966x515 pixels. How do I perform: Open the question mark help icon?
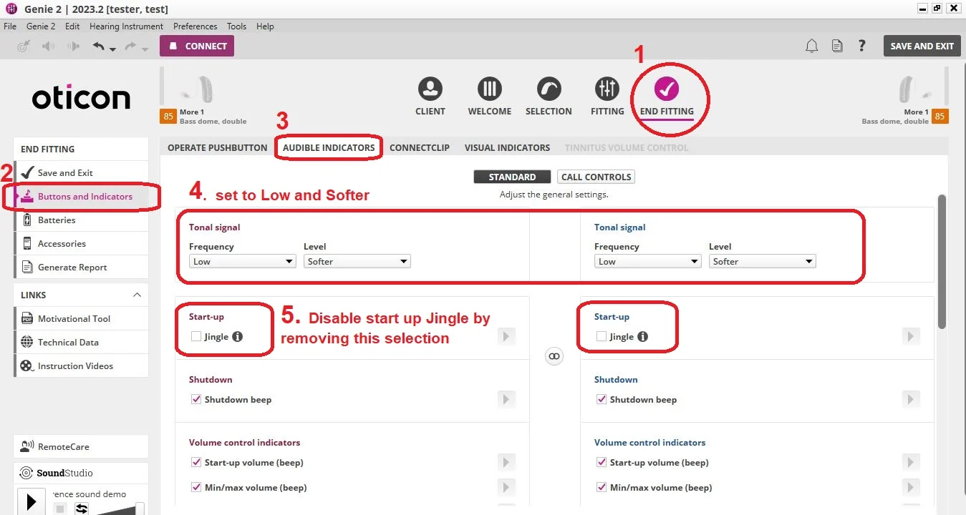click(862, 46)
